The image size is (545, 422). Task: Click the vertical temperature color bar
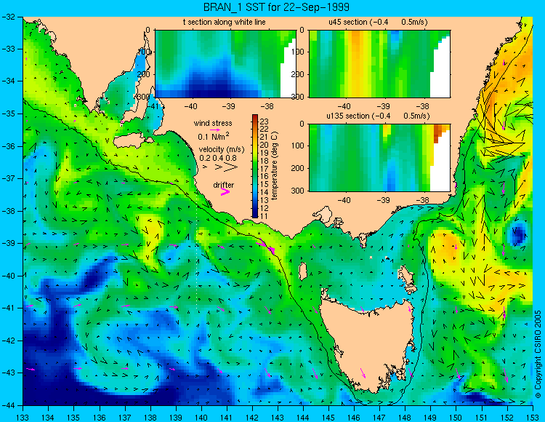(255, 166)
